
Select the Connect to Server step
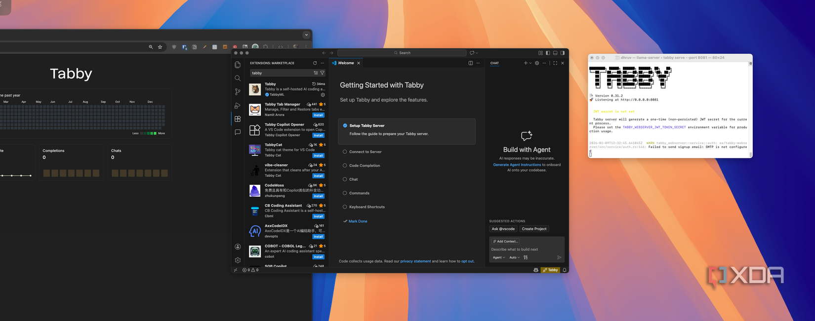362,152
